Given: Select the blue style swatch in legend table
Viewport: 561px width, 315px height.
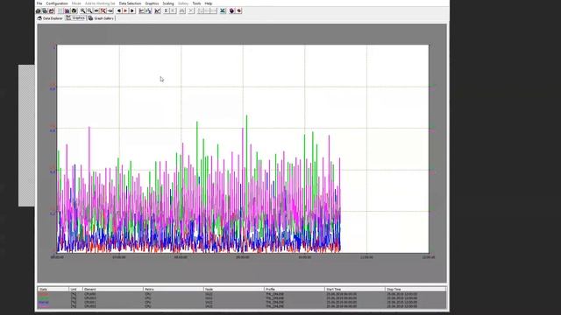Looking at the screenshot, I should (43, 302).
